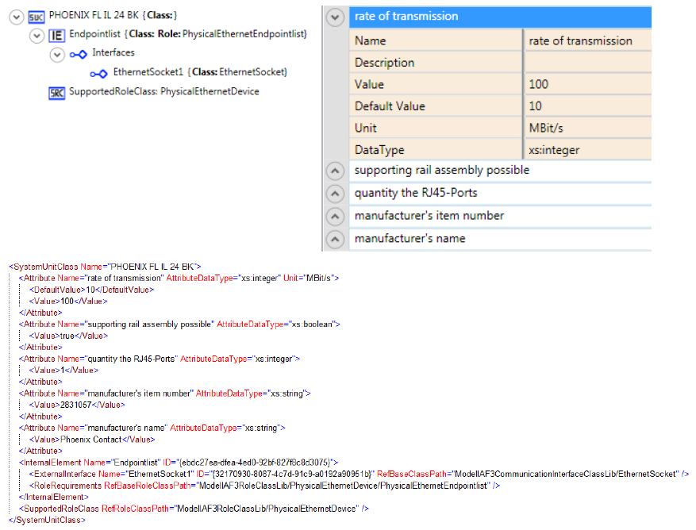696x530 pixels.
Task: Click the IE icon next to Endpointlist
Action: tap(57, 35)
